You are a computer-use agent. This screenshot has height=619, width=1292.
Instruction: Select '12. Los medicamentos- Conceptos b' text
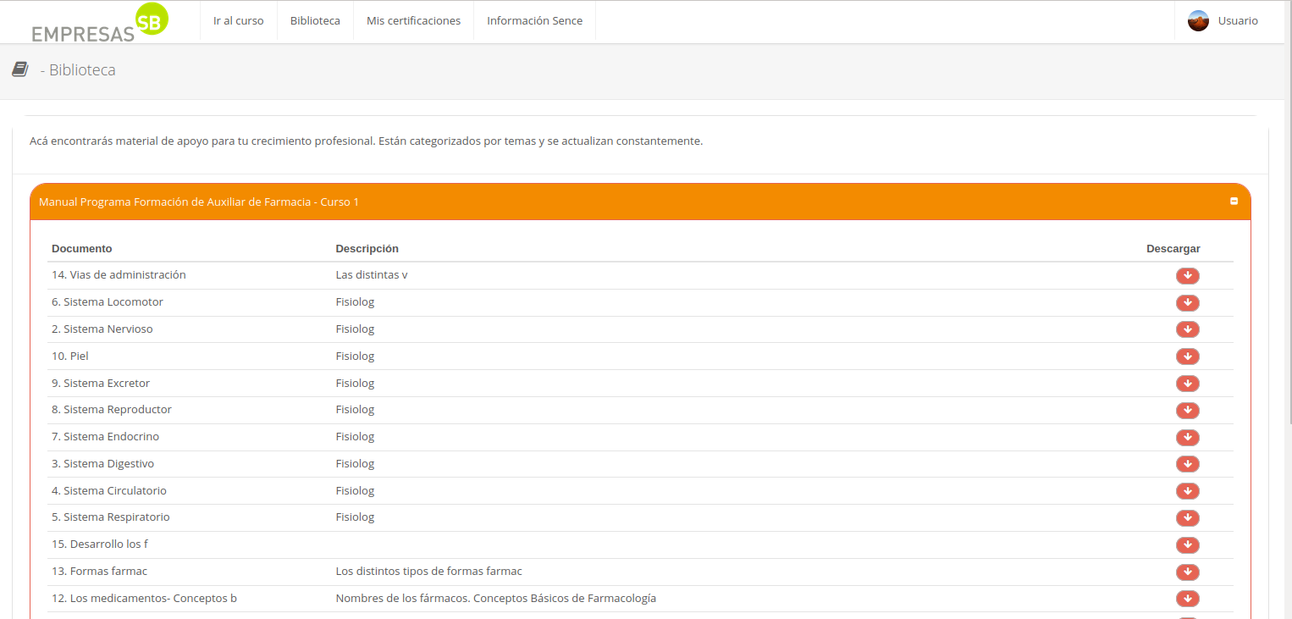click(144, 599)
